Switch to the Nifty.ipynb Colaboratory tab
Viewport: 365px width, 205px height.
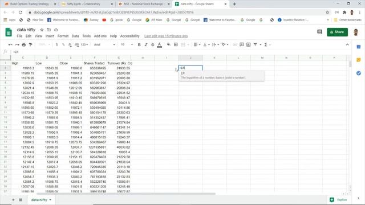click(87, 4)
